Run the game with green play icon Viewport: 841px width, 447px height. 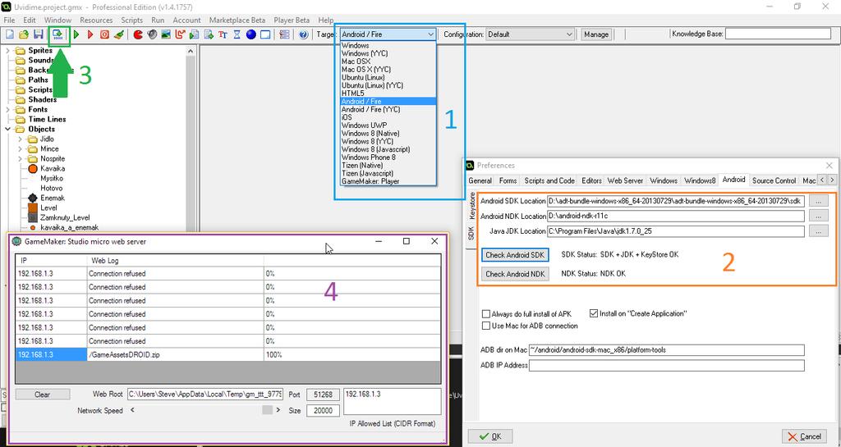tap(76, 34)
